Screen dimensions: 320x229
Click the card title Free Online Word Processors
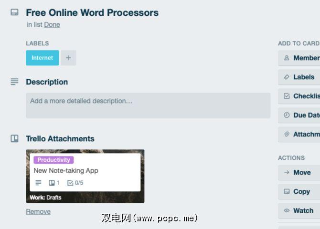[x=92, y=13]
